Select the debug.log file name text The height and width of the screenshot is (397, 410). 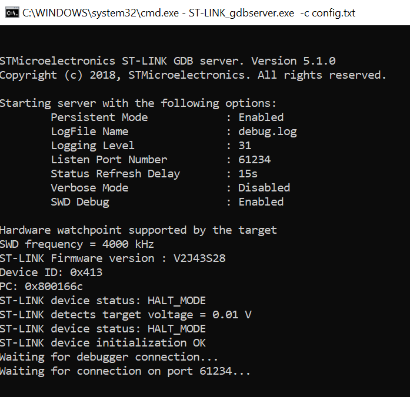coord(267,132)
